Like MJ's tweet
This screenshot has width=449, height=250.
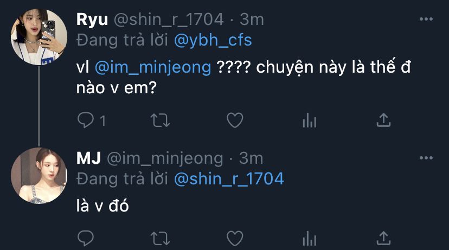point(234,238)
